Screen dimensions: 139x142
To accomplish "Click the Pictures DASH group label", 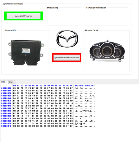I will pyautogui.click(x=91, y=30).
